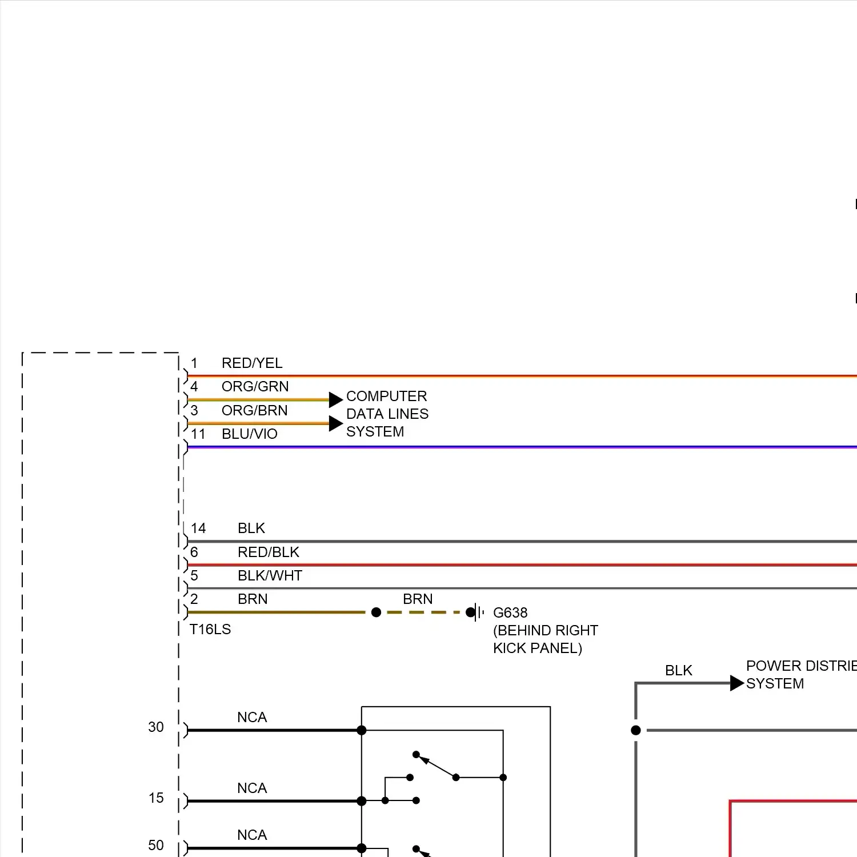Viewport: 857px width, 857px height.
Task: Click the T16LS connector label
Action: point(210,630)
